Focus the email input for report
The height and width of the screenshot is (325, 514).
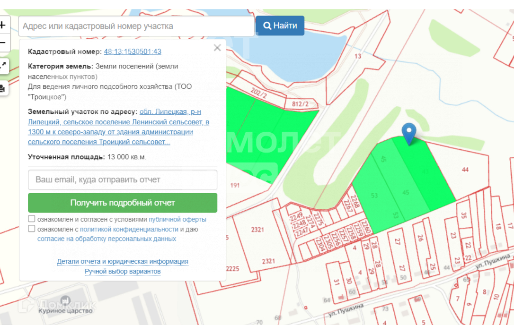pyautogui.click(x=123, y=180)
